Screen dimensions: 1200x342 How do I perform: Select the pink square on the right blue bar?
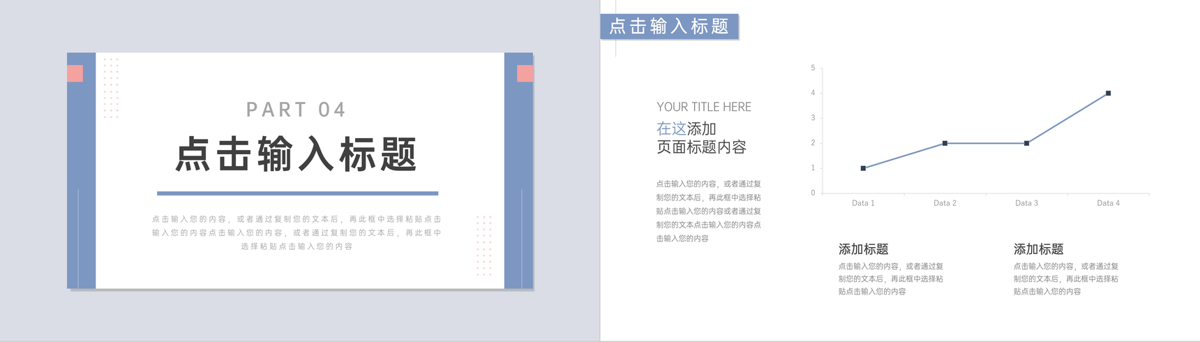(525, 73)
